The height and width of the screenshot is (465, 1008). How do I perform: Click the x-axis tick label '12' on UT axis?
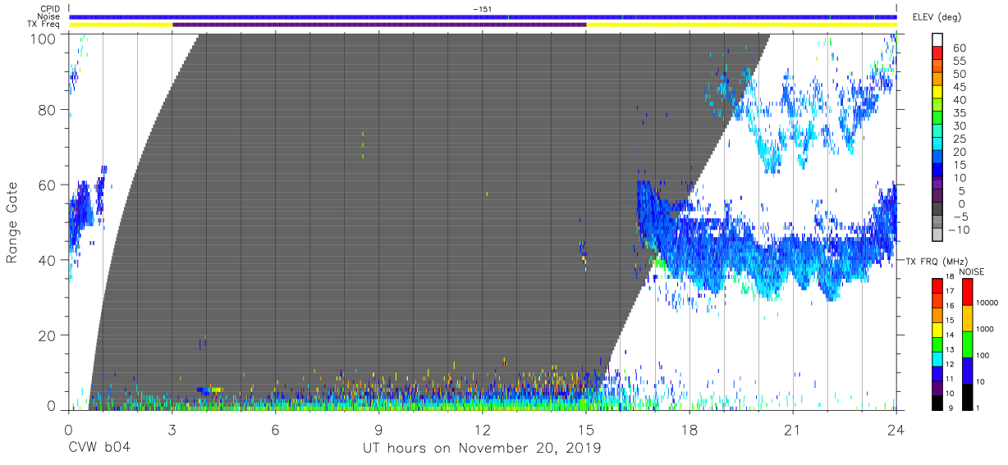[x=483, y=429]
